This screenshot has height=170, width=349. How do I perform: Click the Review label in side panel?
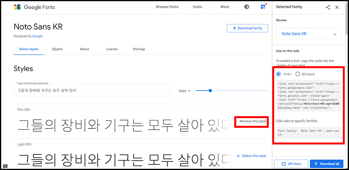pos(282,20)
